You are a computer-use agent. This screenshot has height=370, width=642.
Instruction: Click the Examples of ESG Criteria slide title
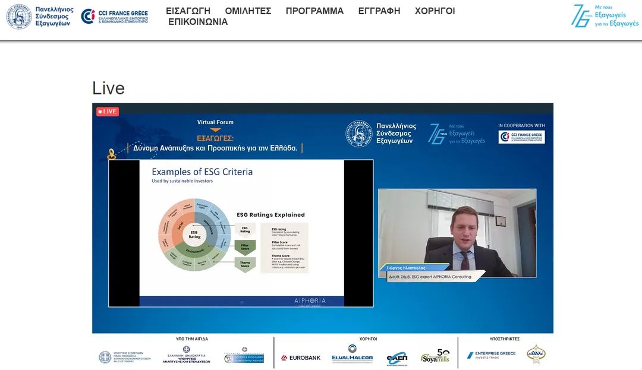[x=202, y=172]
